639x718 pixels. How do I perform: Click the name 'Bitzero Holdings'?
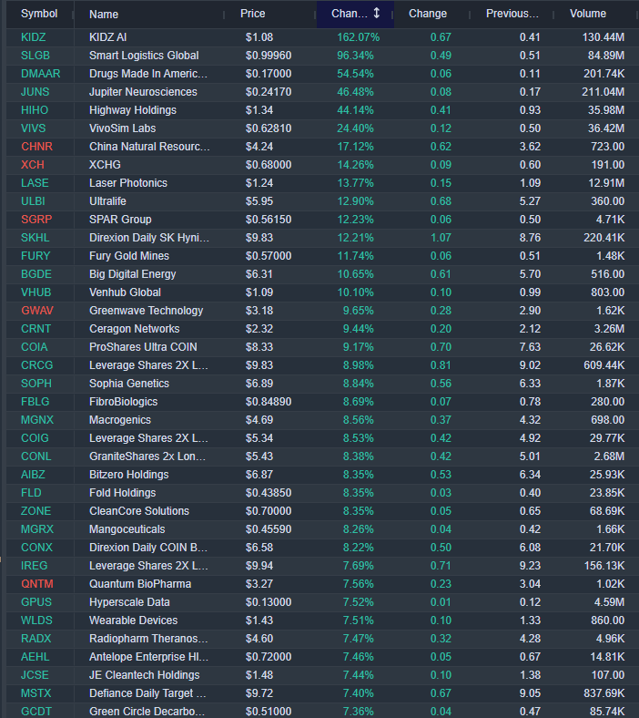point(129,475)
